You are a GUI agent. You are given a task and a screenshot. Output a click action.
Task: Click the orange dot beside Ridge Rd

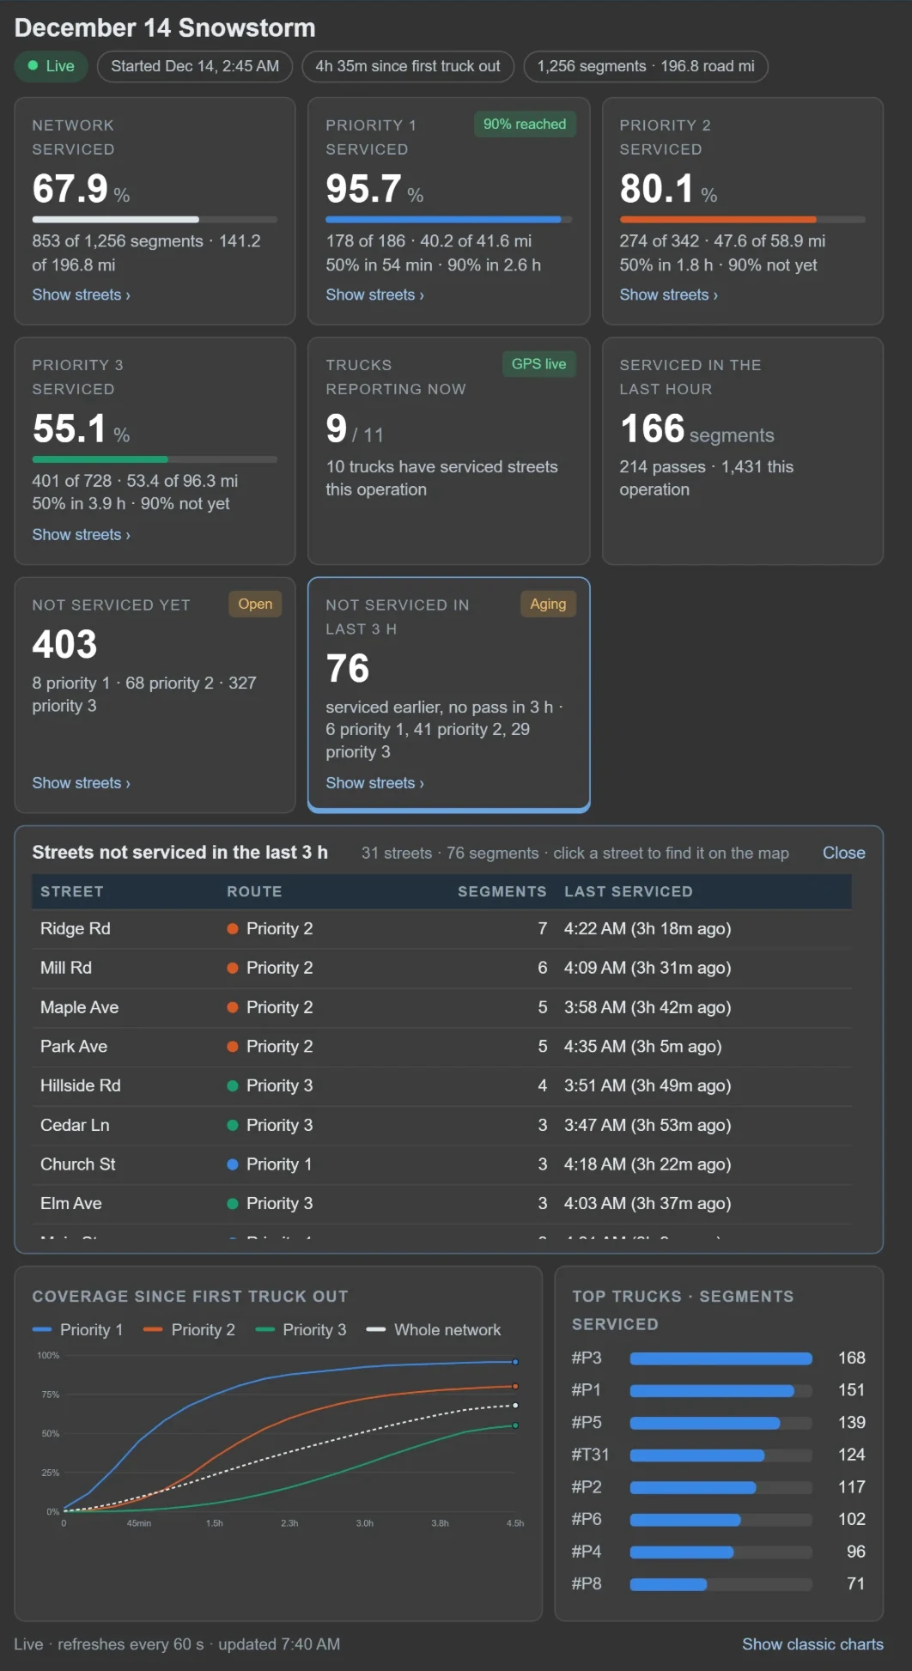pyautogui.click(x=232, y=928)
